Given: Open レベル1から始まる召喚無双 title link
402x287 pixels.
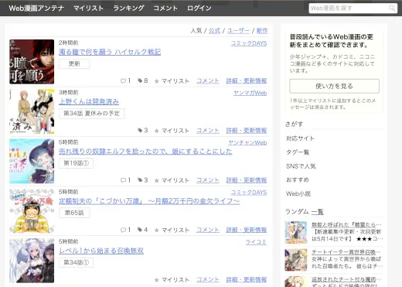Looking at the screenshot, I should 101,251.
